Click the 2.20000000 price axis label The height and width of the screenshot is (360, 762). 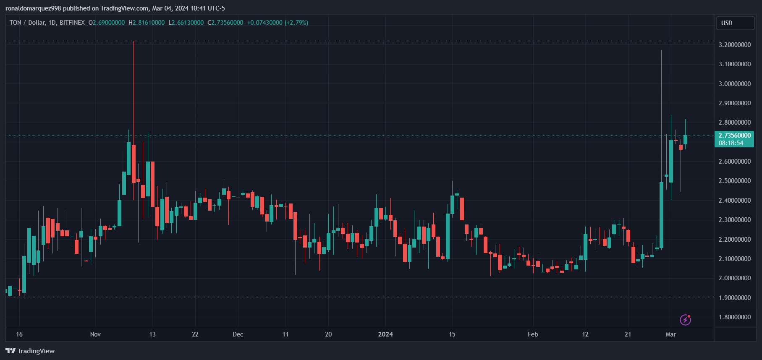coord(735,240)
